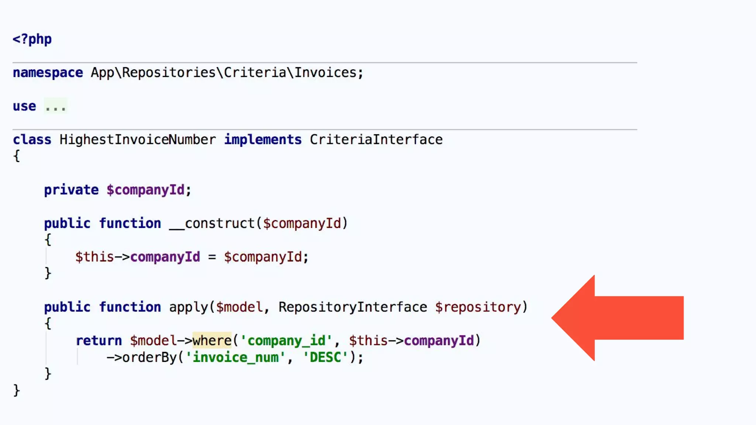Click the 'invoice_num' string literal
756x425 pixels.
(236, 357)
